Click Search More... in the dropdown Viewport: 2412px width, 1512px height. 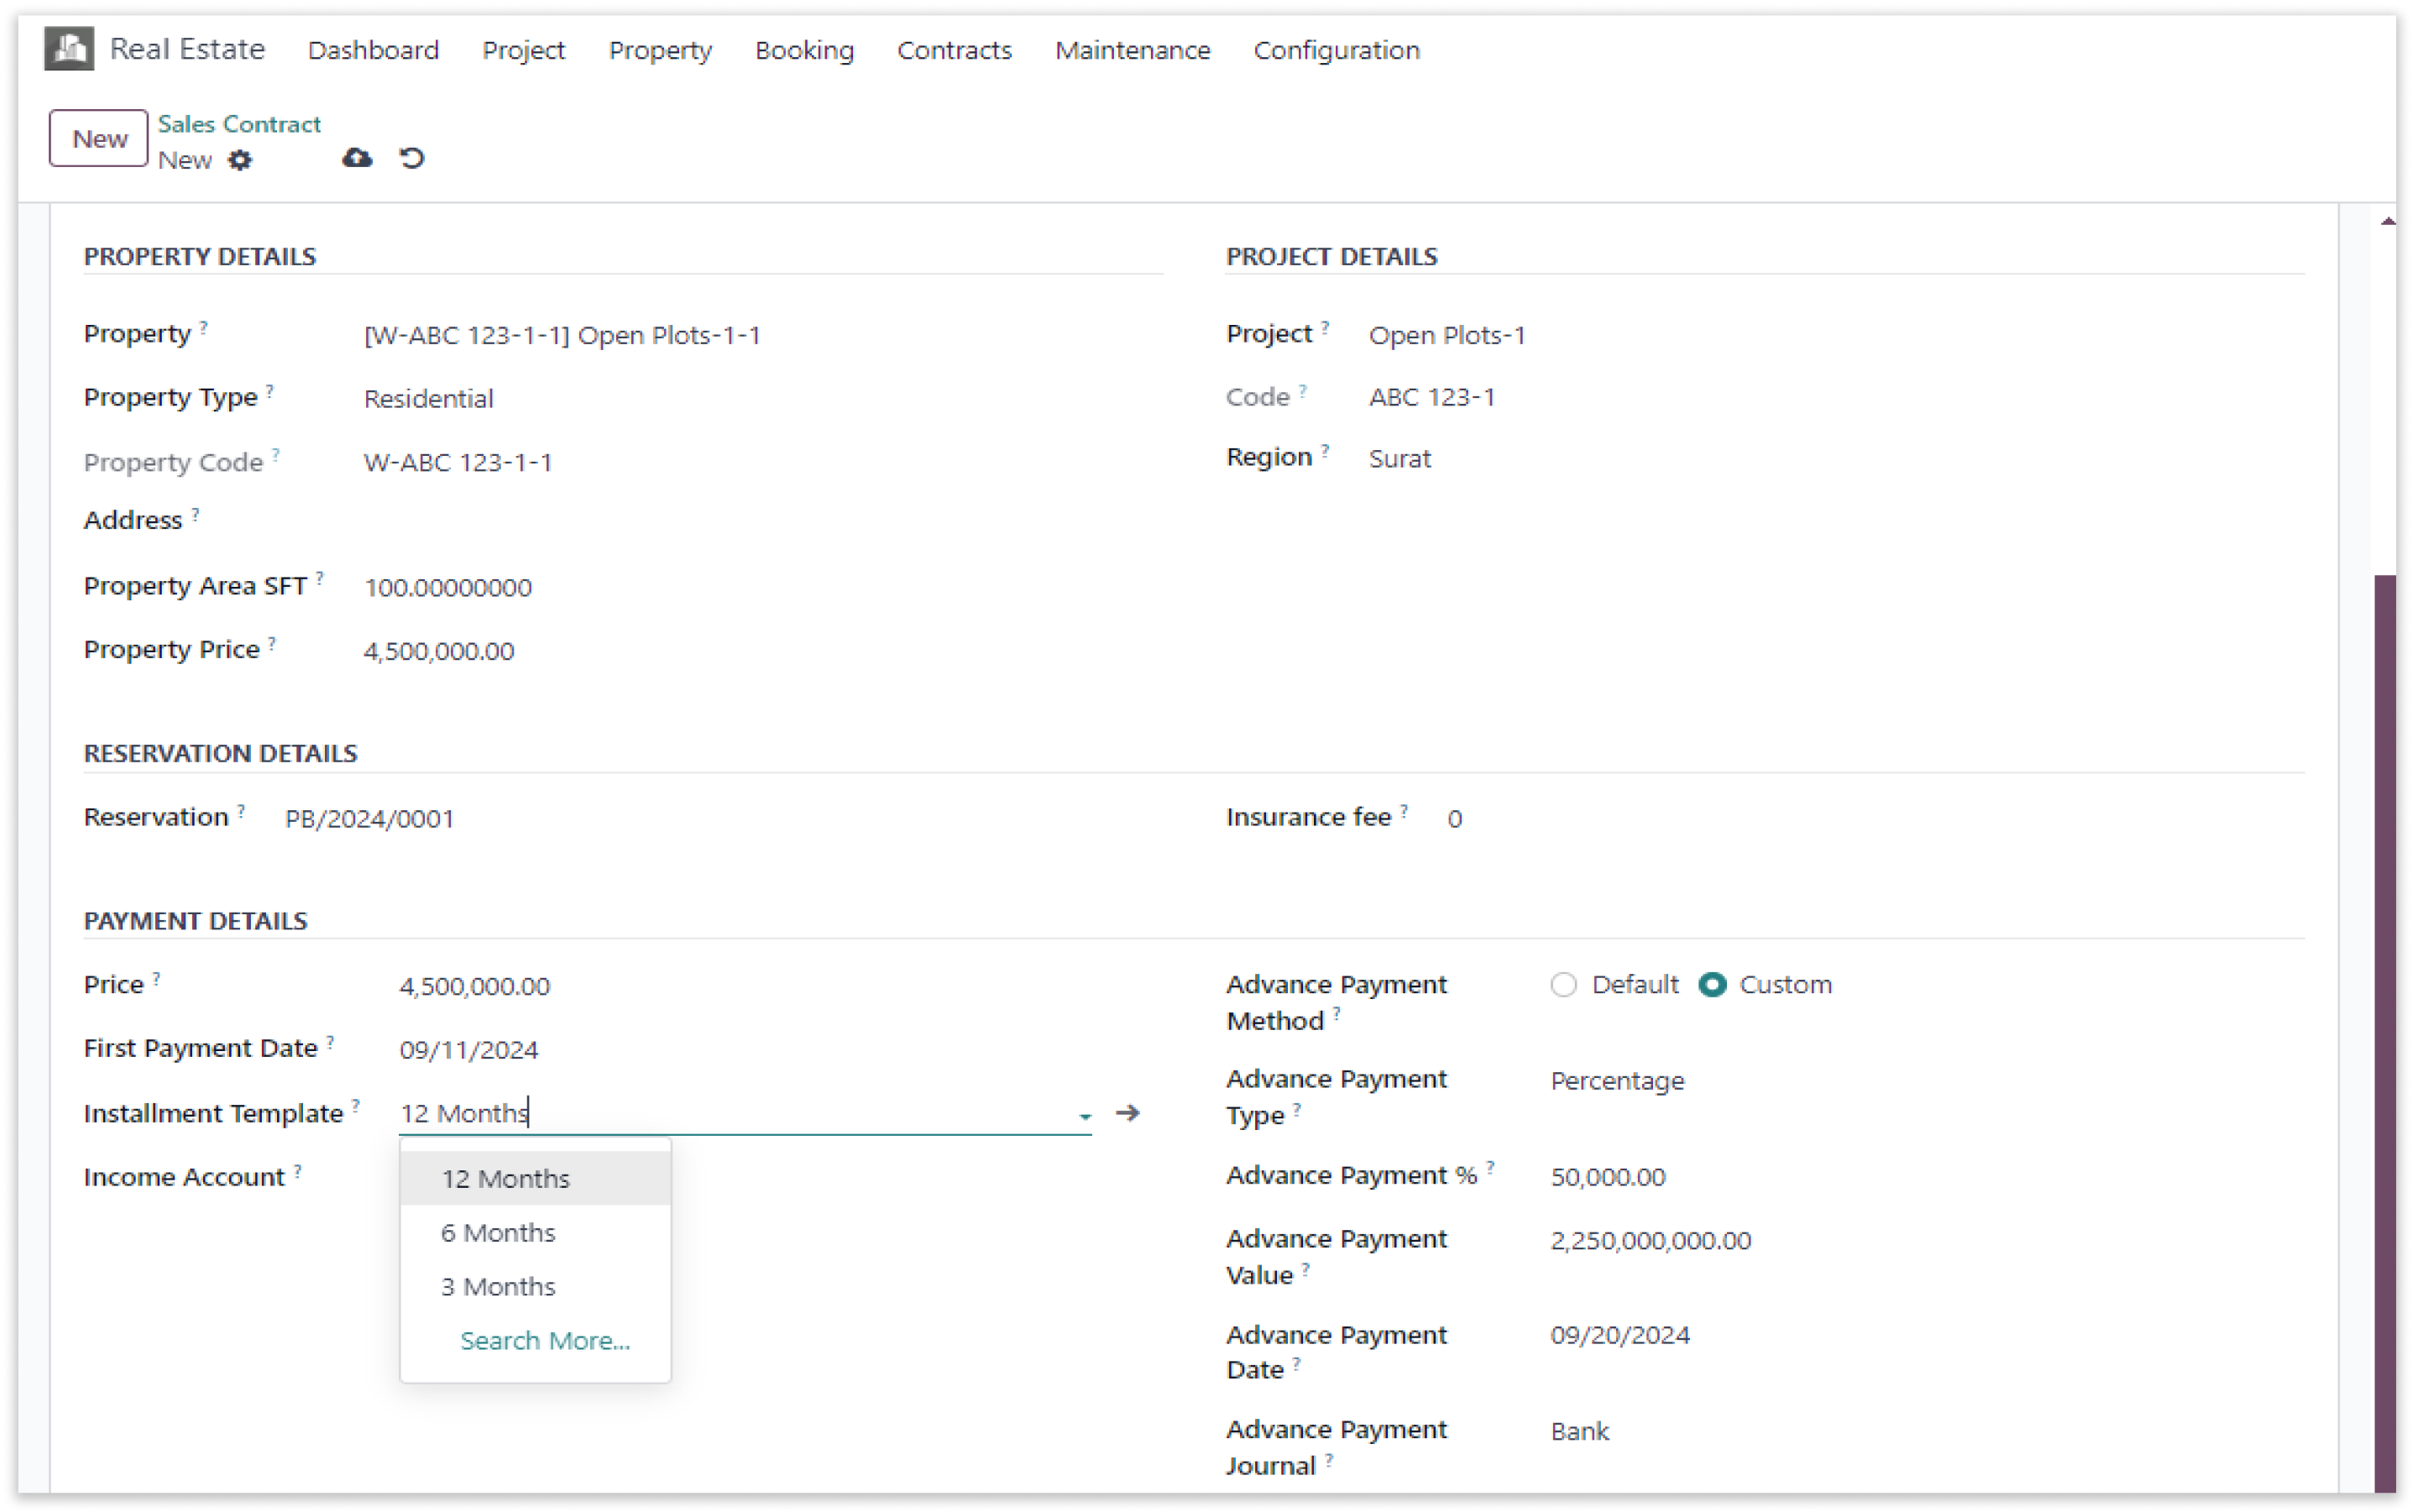(x=545, y=1340)
